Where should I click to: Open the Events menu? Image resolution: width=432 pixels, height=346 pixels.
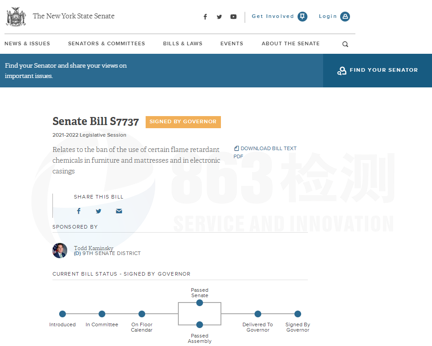coord(232,43)
